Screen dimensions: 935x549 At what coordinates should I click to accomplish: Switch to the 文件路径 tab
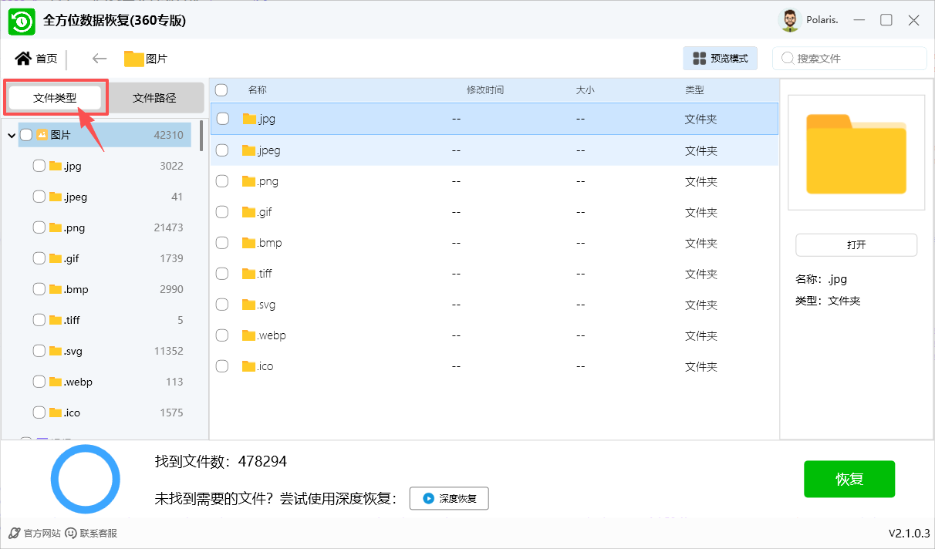pyautogui.click(x=154, y=98)
